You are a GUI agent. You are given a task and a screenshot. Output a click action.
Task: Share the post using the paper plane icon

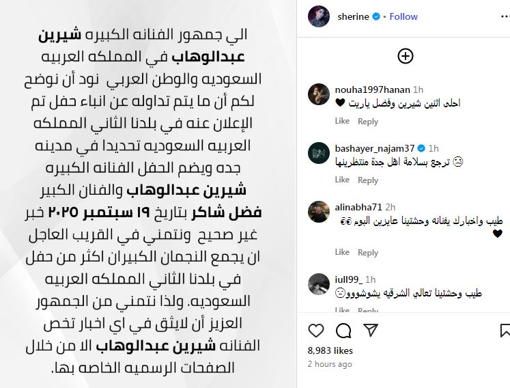coord(371,331)
